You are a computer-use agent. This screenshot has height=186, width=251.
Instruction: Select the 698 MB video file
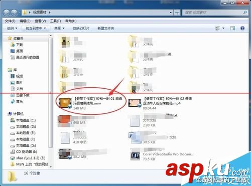click(x=65, y=121)
